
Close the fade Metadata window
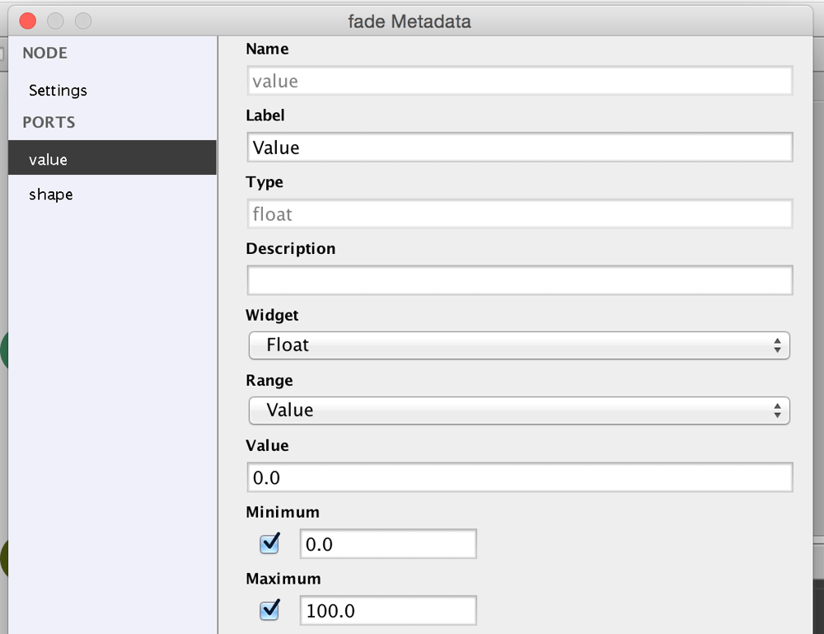click(28, 21)
